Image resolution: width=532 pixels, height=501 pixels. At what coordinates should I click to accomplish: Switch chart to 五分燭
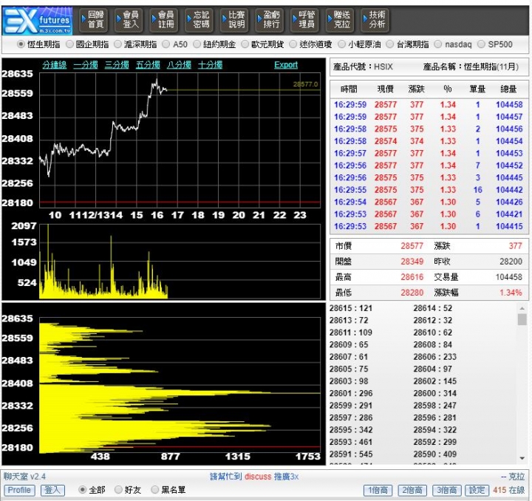click(x=148, y=65)
